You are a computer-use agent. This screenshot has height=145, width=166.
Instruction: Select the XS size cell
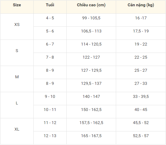coord(17,25)
